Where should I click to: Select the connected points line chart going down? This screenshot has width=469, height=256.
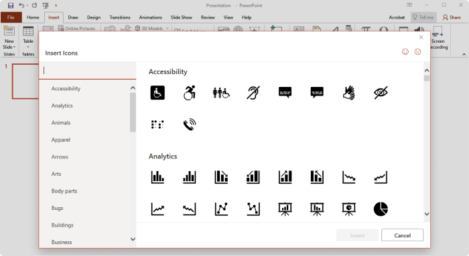coord(253,209)
